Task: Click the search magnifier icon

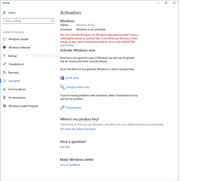Action: tap(51, 21)
